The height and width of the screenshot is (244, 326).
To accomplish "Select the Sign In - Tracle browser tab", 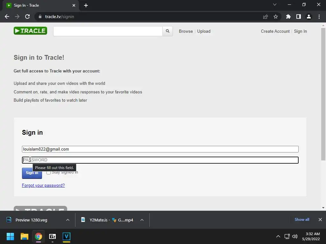I will tap(41, 5).
